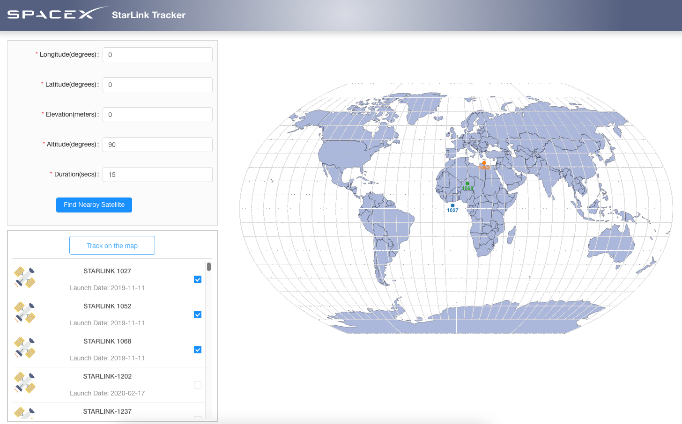This screenshot has width=682, height=424.
Task: Click the STARLINK 1052 satellite icon
Action: (x=25, y=313)
